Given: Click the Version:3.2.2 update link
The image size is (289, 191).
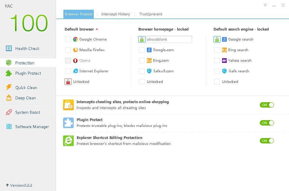Looking at the screenshot, I should pyautogui.click(x=19, y=185).
